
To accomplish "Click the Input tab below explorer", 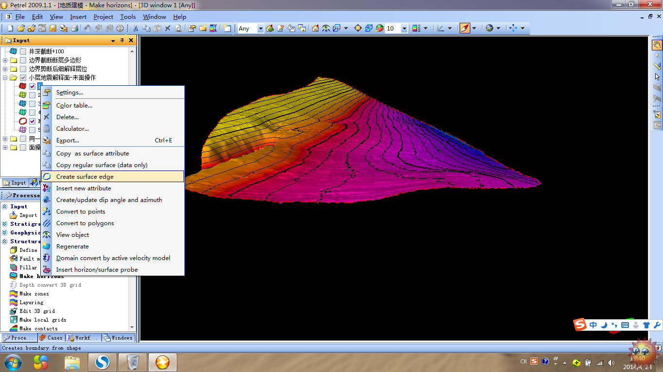I will (15, 183).
